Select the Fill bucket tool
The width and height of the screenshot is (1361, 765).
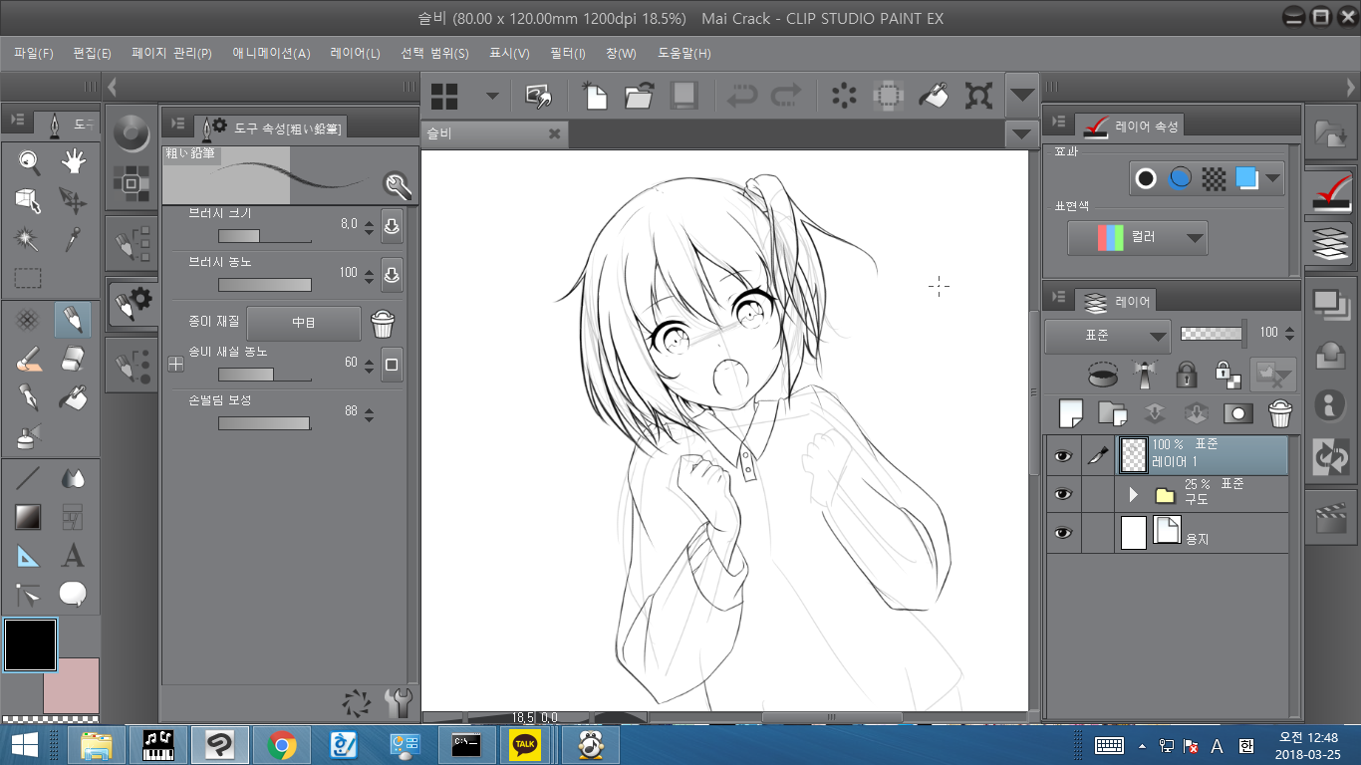(x=73, y=397)
